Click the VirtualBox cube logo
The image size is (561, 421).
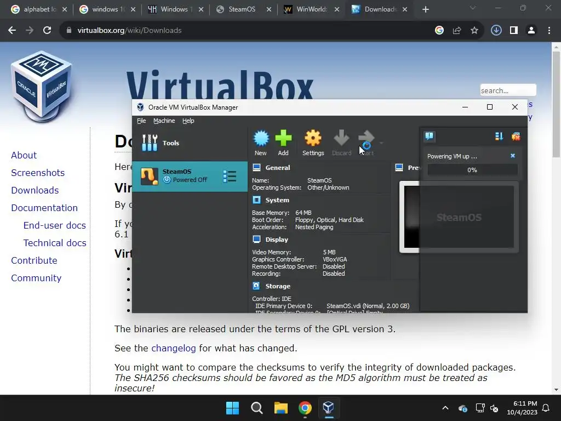(x=42, y=87)
